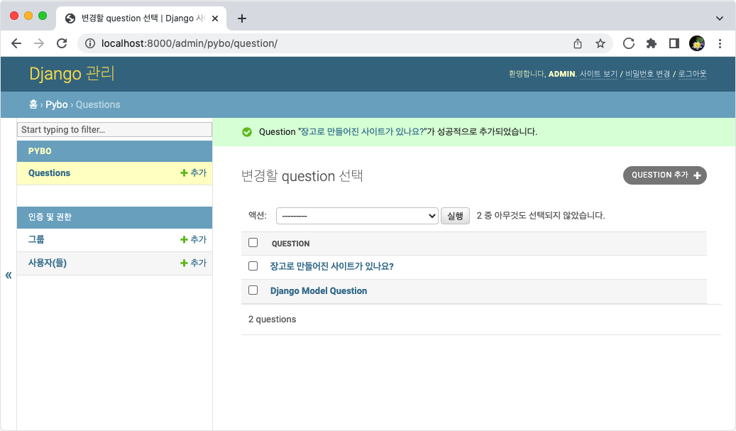
Task: Open the 인증 및 권한 section header
Action: [x=50, y=217]
